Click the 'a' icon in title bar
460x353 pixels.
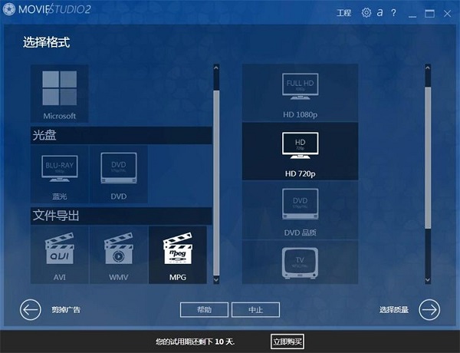point(380,12)
